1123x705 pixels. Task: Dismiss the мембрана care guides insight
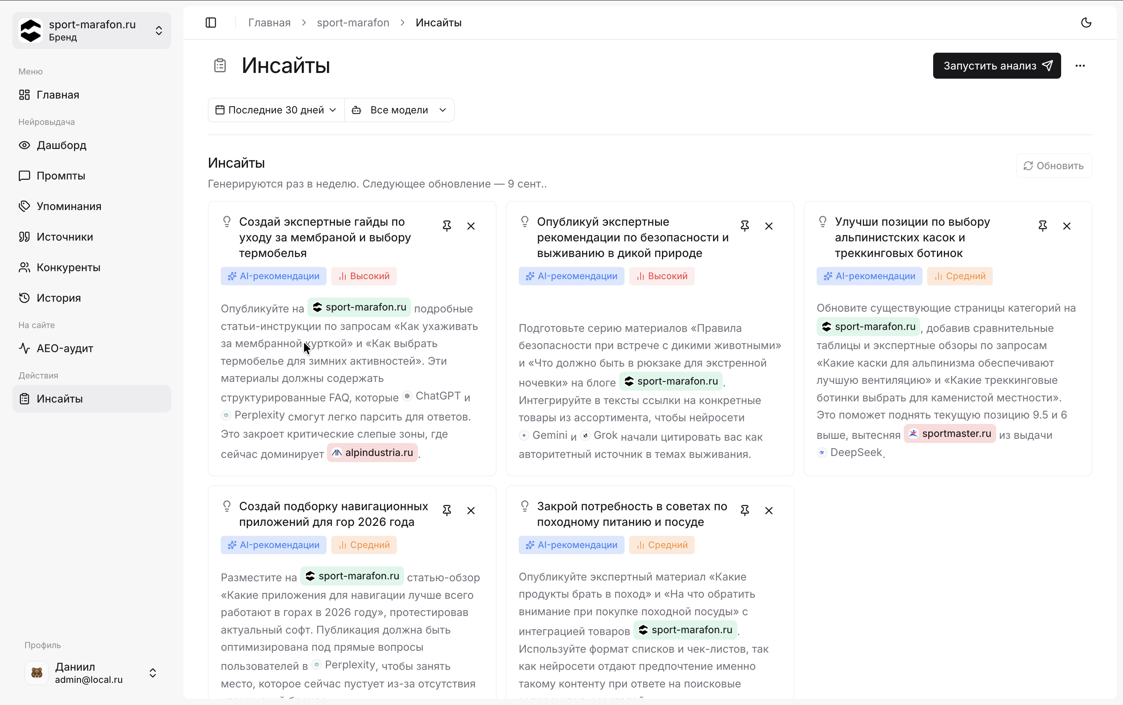click(x=471, y=226)
